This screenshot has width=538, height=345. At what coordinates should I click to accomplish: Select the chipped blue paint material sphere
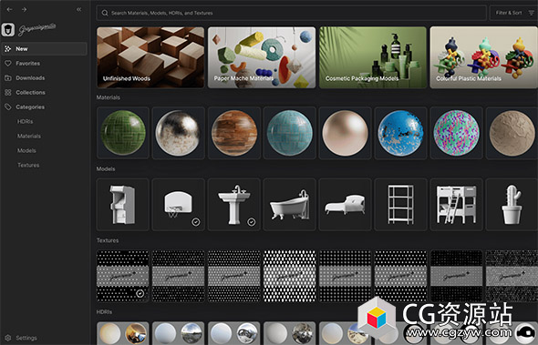(x=400, y=133)
